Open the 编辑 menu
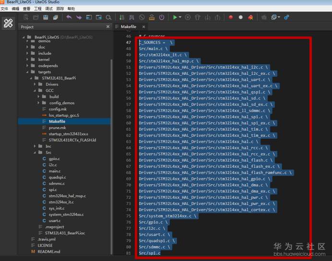The width and height of the screenshot is (332, 261). pyautogui.click(x=15, y=9)
